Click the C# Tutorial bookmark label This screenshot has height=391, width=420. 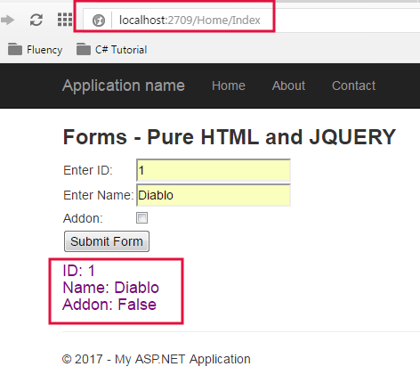(121, 50)
